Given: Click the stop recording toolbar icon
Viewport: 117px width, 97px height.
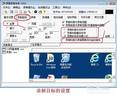Looking at the screenshot, I should click(21, 12).
